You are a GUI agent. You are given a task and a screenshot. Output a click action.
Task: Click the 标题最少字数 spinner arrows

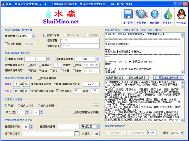(x=31, y=126)
